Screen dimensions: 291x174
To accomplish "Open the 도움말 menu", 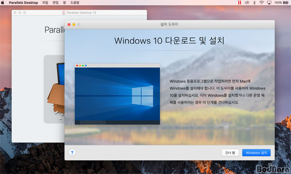I will (75, 2).
